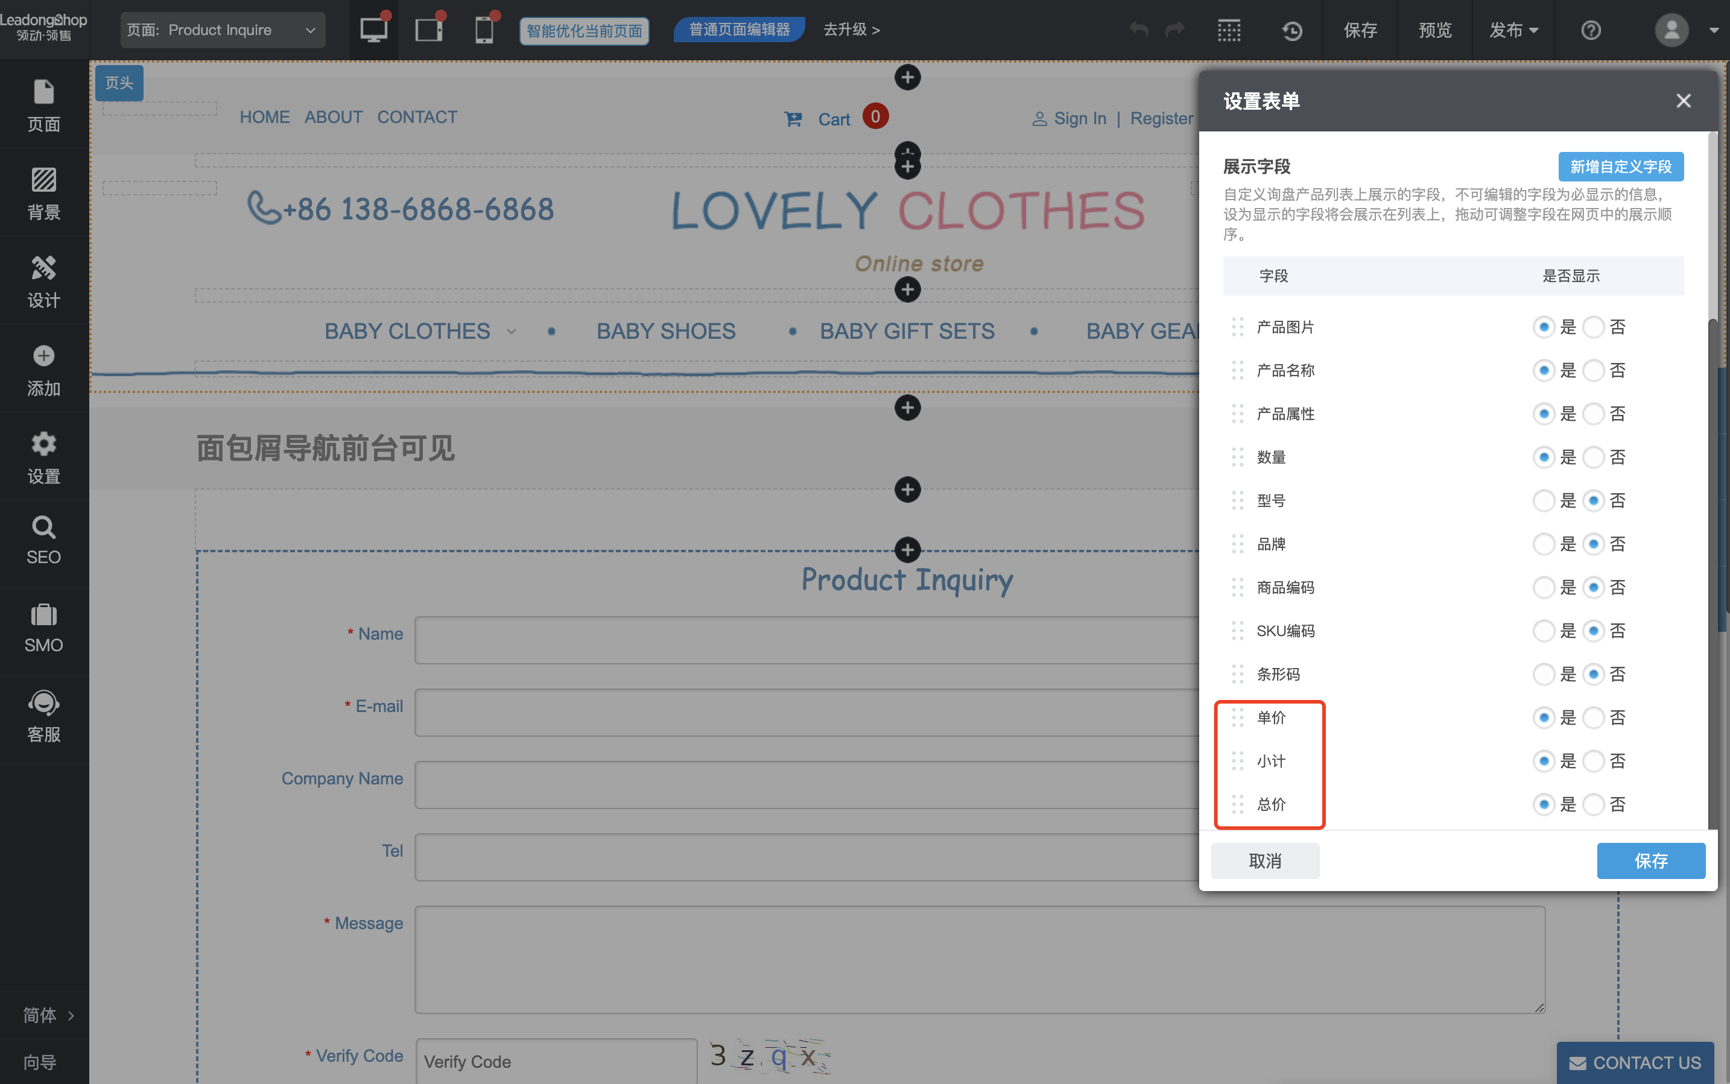Click the 预览 preview menu item
This screenshot has height=1084, width=1730.
pyautogui.click(x=1434, y=30)
